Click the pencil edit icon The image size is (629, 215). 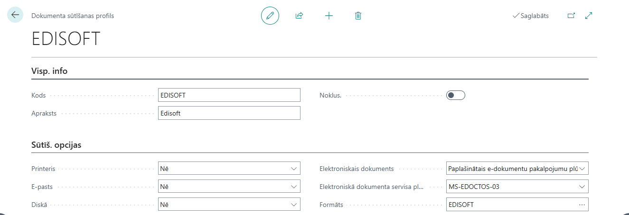coord(270,16)
